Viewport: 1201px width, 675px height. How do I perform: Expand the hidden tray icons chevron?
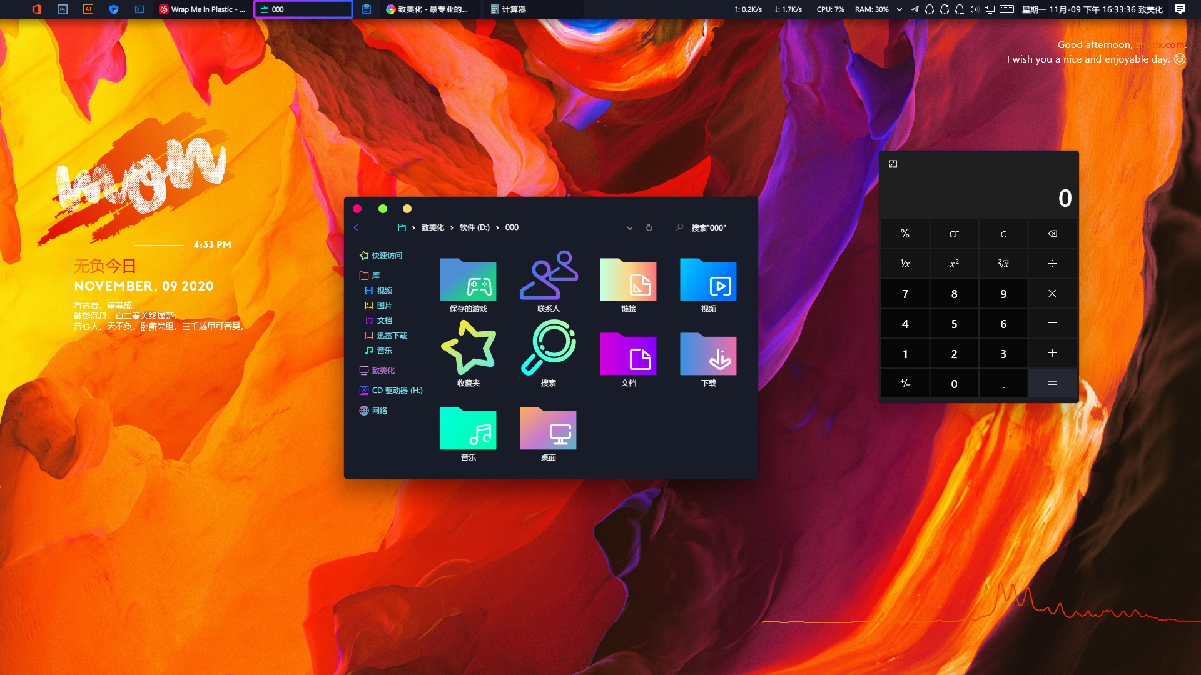coord(899,9)
